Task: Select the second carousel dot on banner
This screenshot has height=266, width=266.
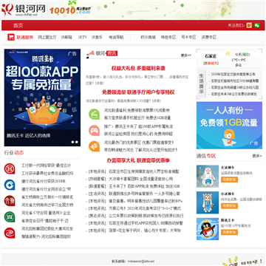Action: point(77,142)
